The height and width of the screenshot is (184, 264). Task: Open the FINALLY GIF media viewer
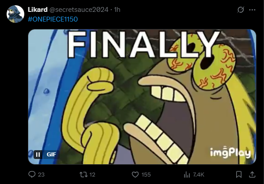tap(142, 97)
